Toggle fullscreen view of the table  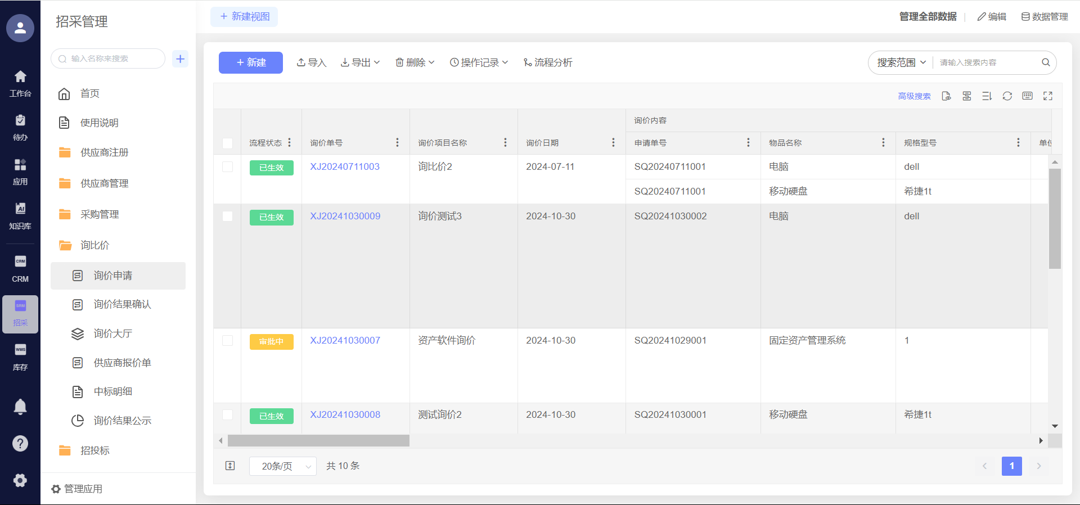pyautogui.click(x=1047, y=96)
